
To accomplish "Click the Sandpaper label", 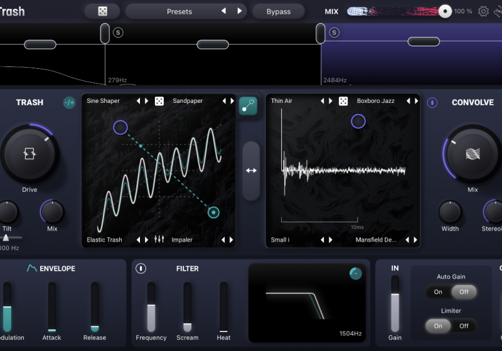I will point(188,101).
